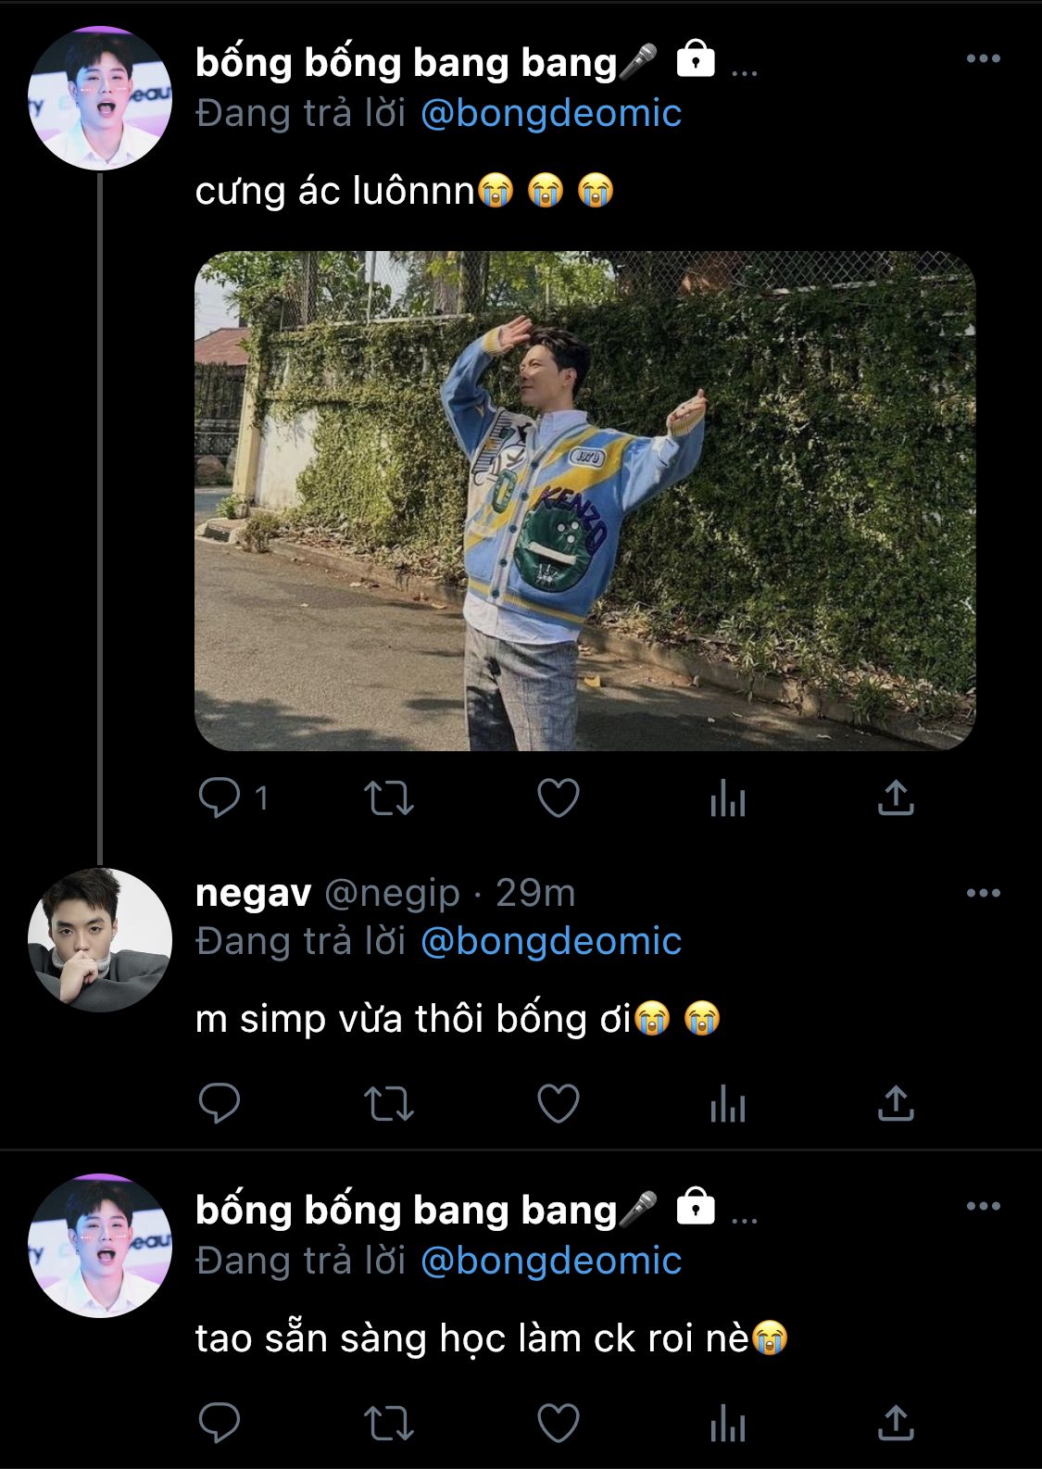View analytics of the photo tweet
1042x1469 pixels.
point(728,798)
